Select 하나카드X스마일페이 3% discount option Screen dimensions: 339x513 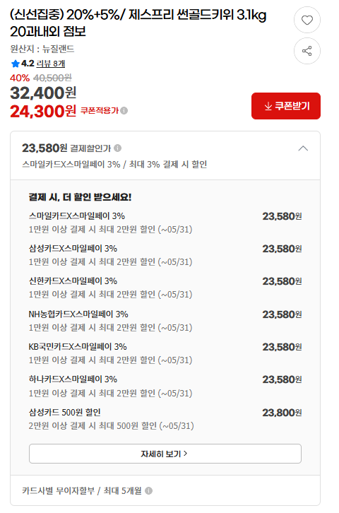pyautogui.click(x=165, y=386)
